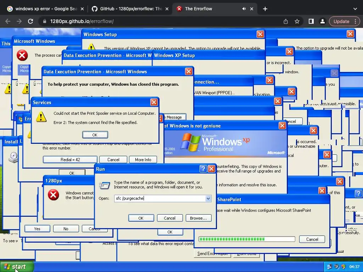The height and width of the screenshot is (272, 363).
Task: Click Browse... in the Run dialog
Action: (199, 218)
